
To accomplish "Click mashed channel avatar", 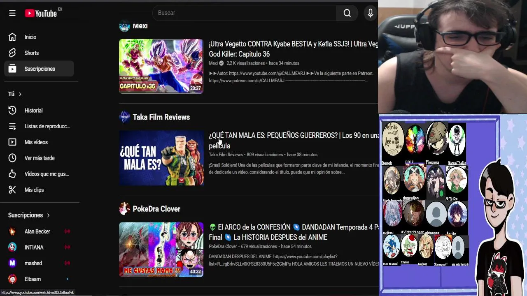I will coord(12,263).
